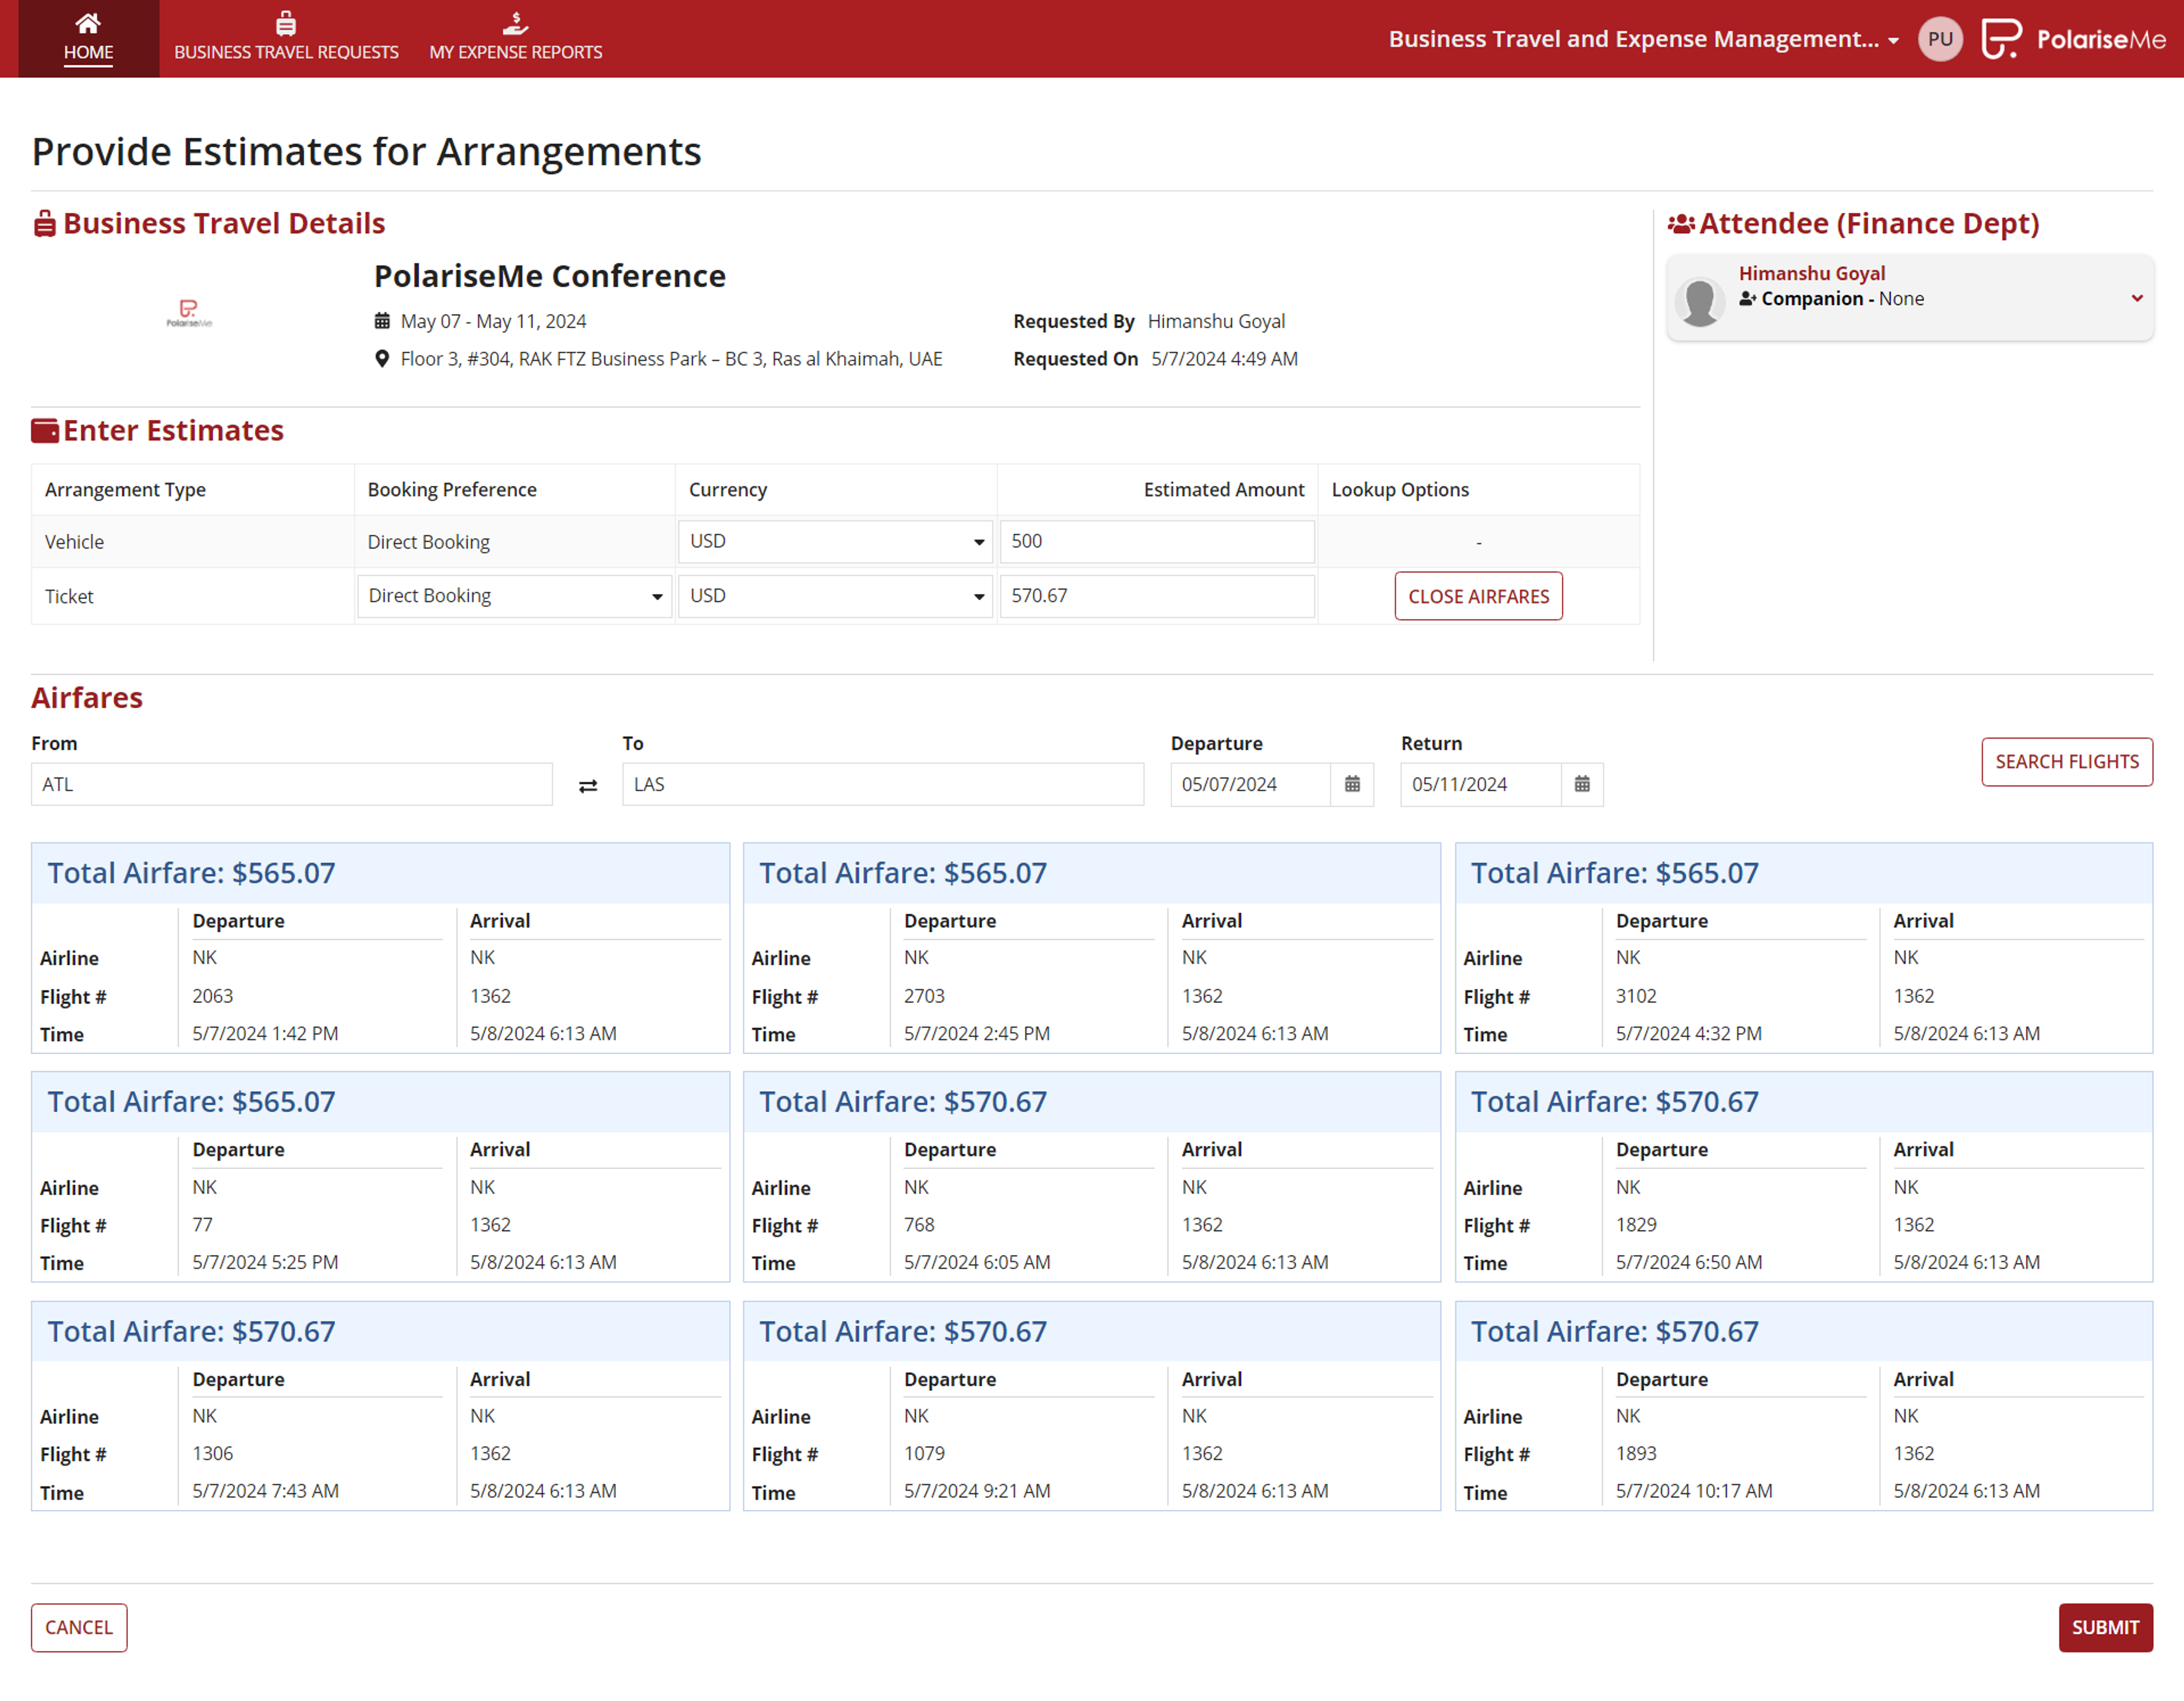Click the location pin icon
Image resolution: width=2184 pixels, height=1701 pixels.
pos(382,359)
